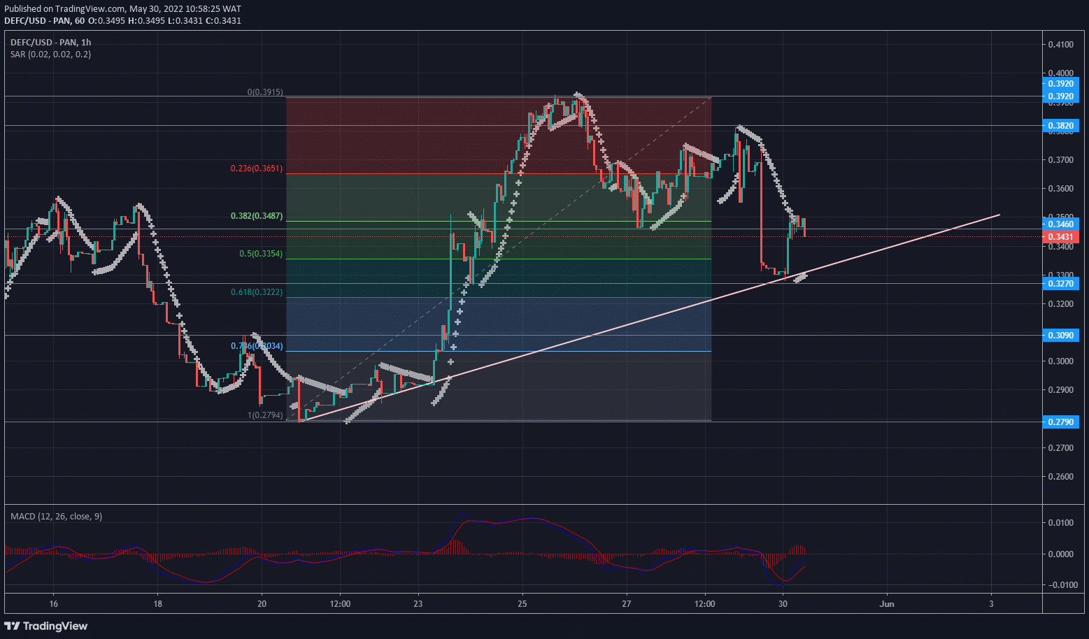
Task: Click the MACD 0.0000 axis value
Action: pos(1060,554)
